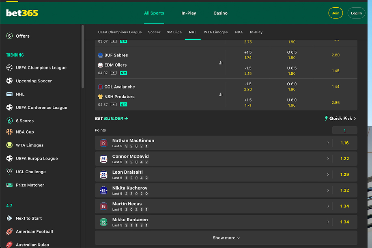Click the WTA Limoges tennis ball icon
The height and width of the screenshot is (248, 372).
point(9,145)
